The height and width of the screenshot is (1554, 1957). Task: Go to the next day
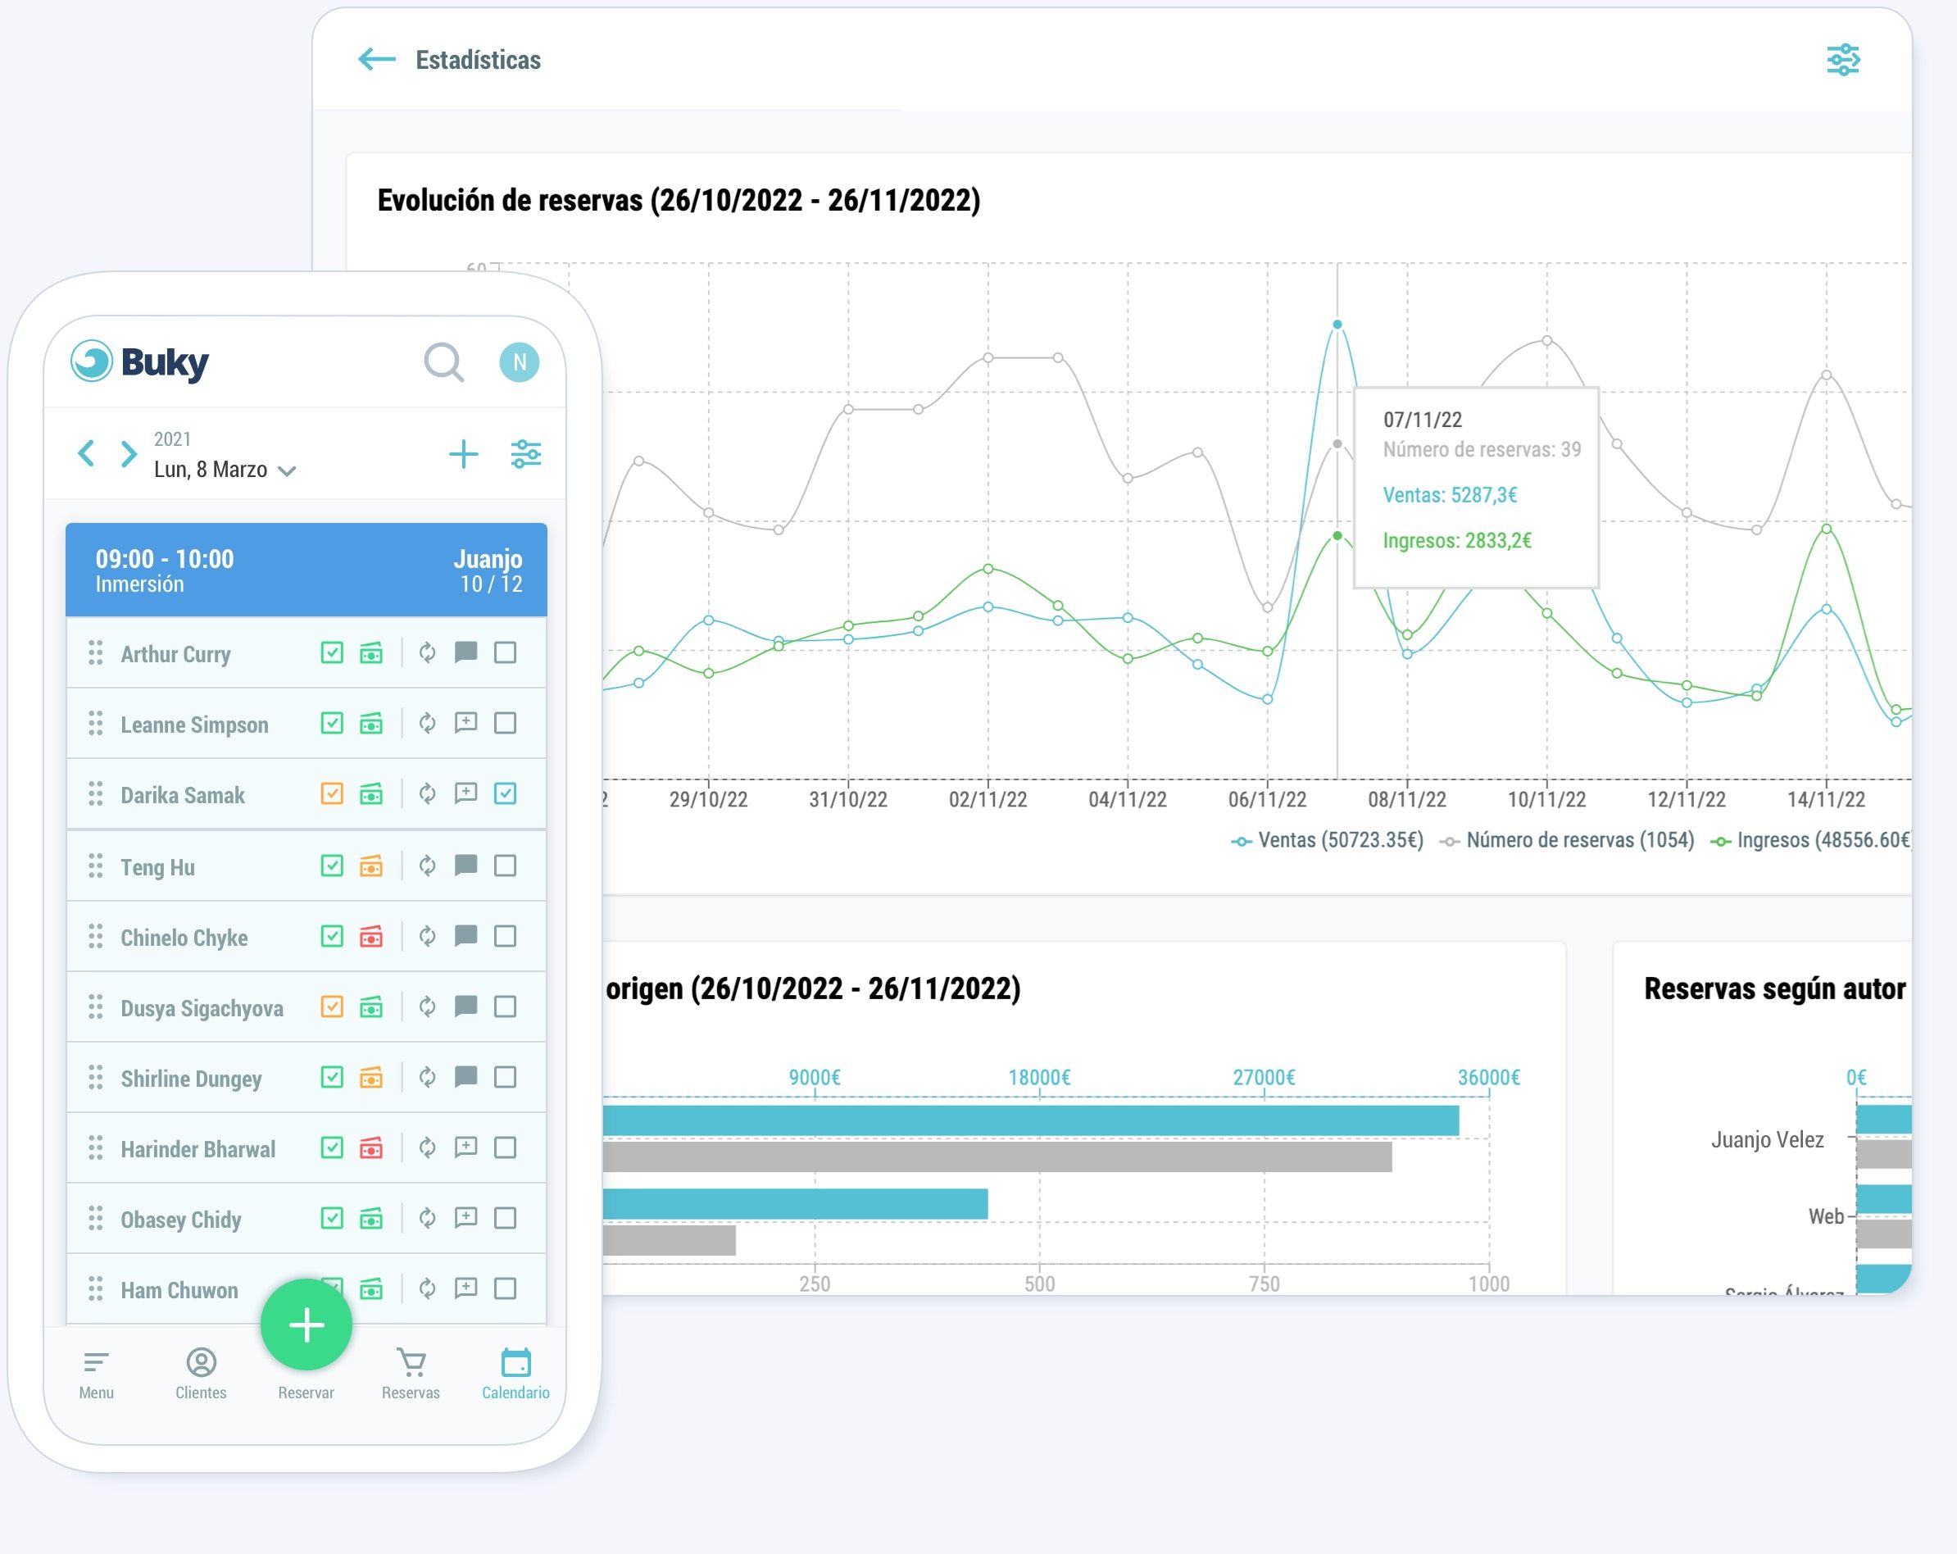(129, 453)
